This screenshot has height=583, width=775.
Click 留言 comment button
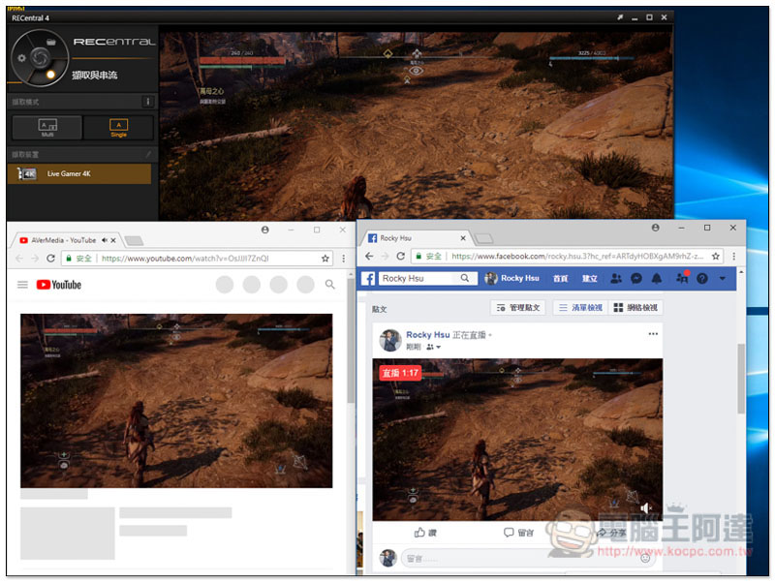coord(518,533)
